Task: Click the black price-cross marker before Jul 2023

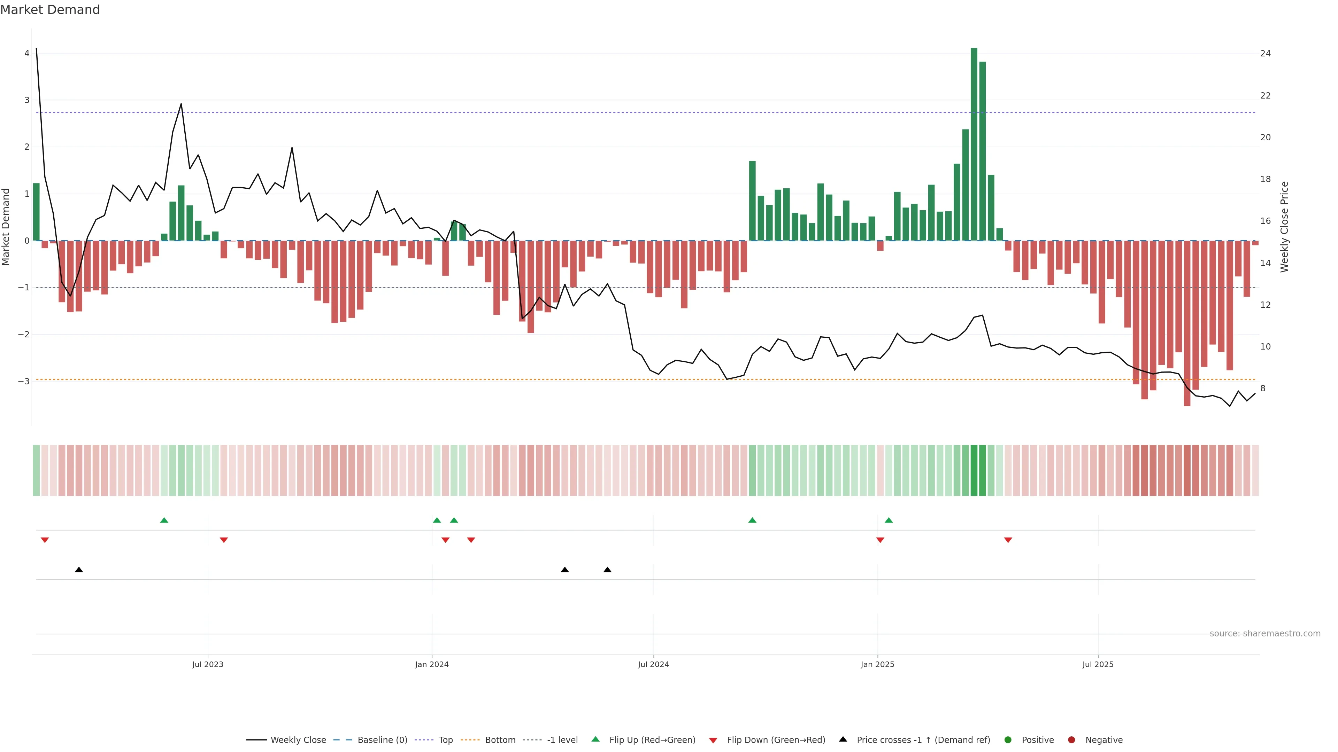Action: coord(79,570)
